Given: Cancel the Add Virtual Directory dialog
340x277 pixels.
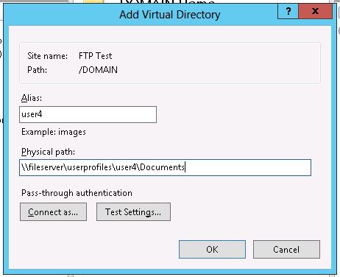Looking at the screenshot, I should click(x=286, y=250).
